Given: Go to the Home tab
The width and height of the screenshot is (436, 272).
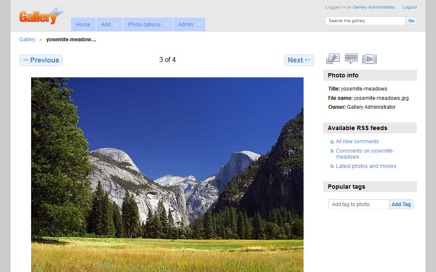Looking at the screenshot, I should [x=83, y=25].
